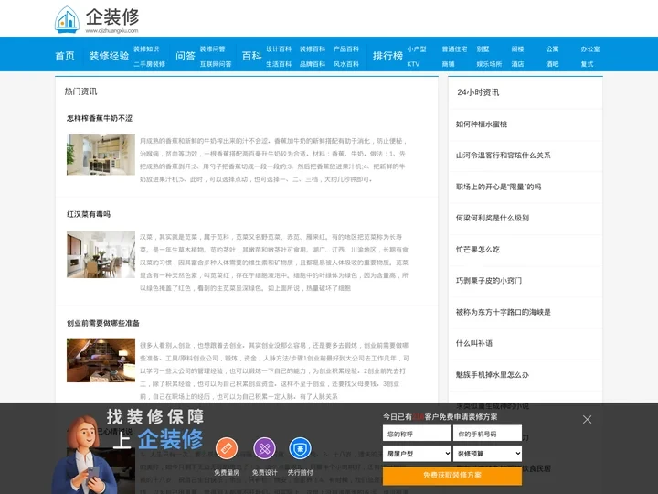Select 公寓 ranking link
658x494 pixels.
point(552,48)
